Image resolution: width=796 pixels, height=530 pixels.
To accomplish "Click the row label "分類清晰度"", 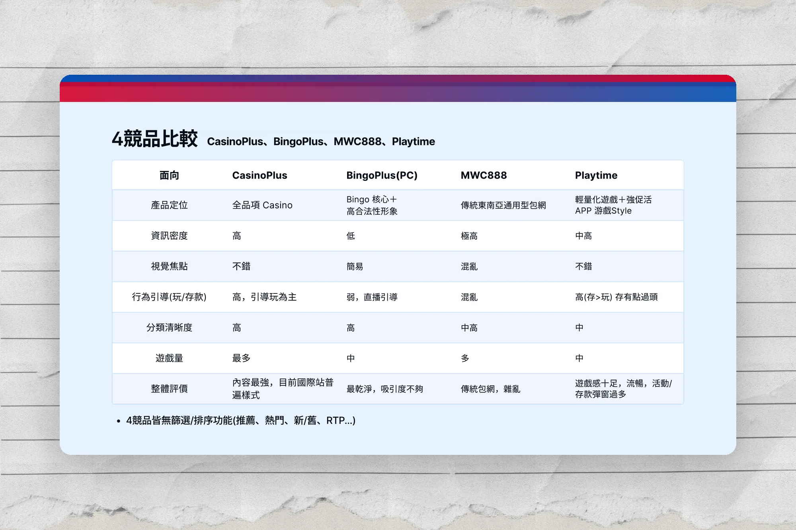I will [169, 328].
